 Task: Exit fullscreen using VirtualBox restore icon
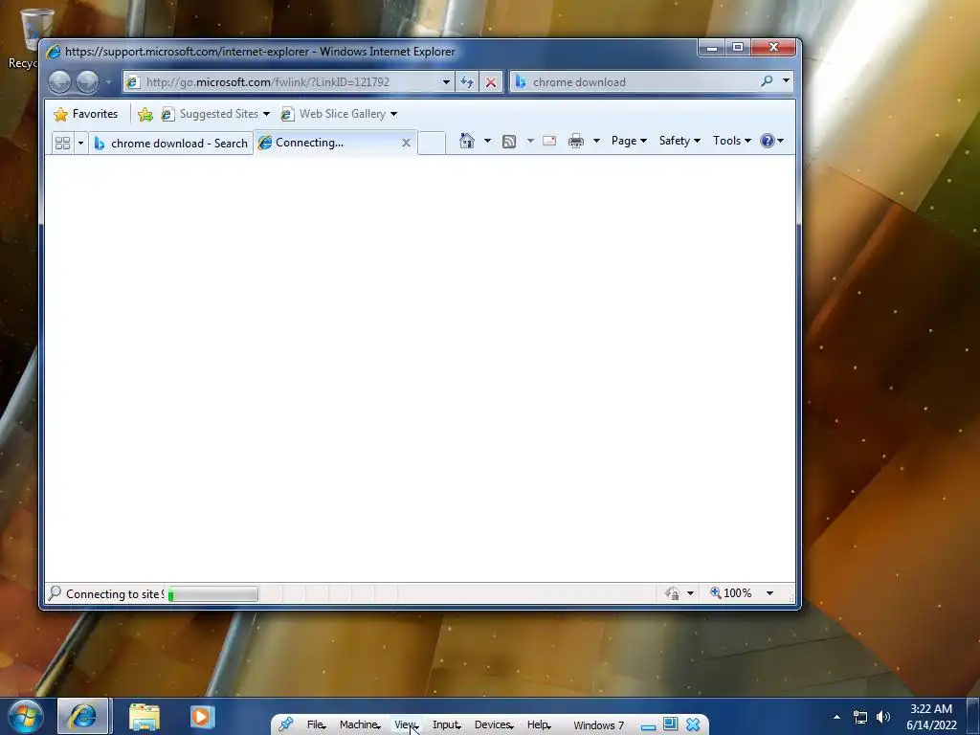click(x=670, y=724)
